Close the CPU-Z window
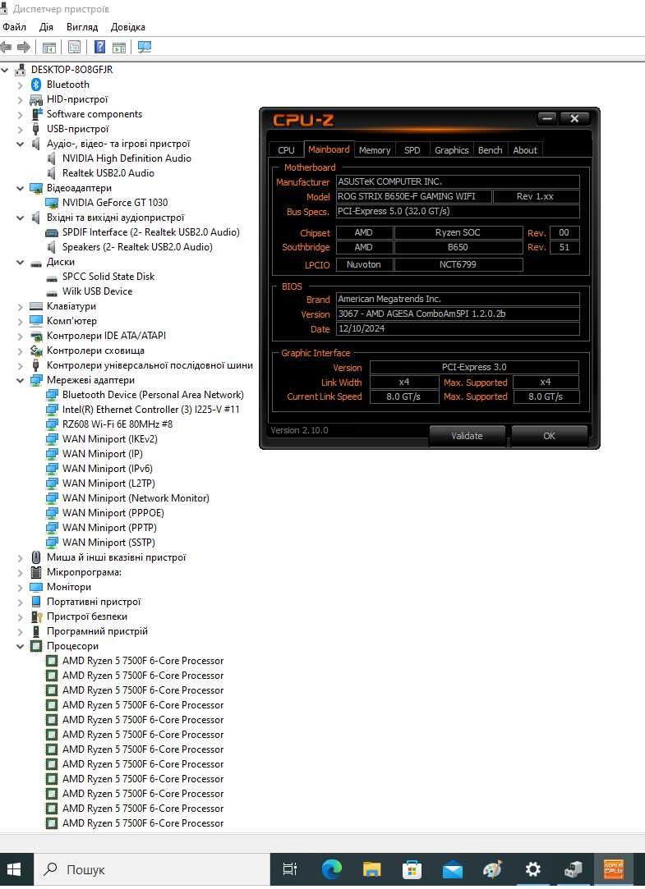Screen dimensions: 645x889 click(x=574, y=118)
